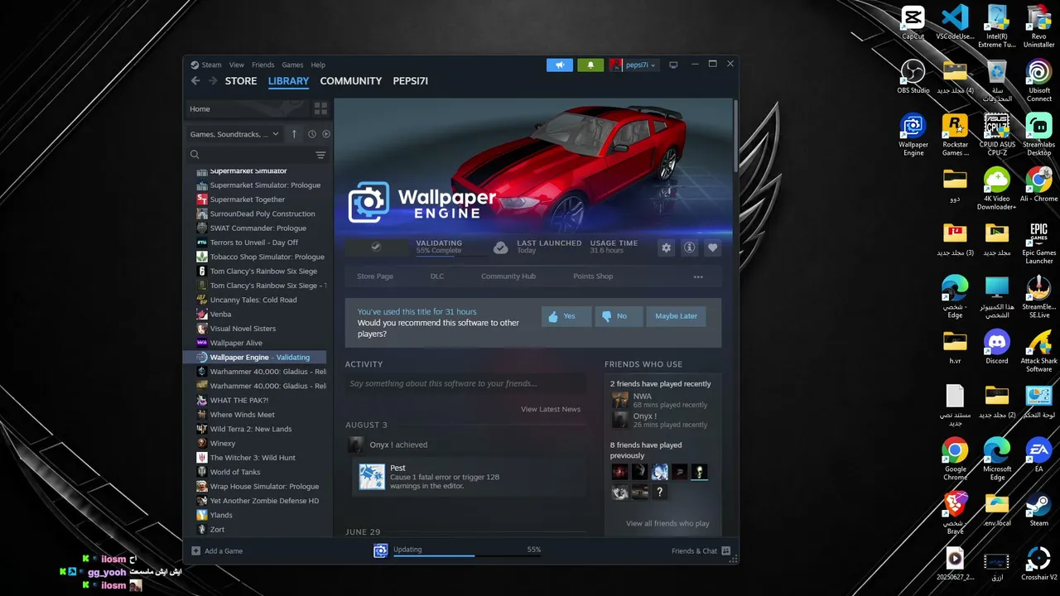This screenshot has height=596, width=1060.
Task: Select World of Tanks in library
Action: pos(235,472)
